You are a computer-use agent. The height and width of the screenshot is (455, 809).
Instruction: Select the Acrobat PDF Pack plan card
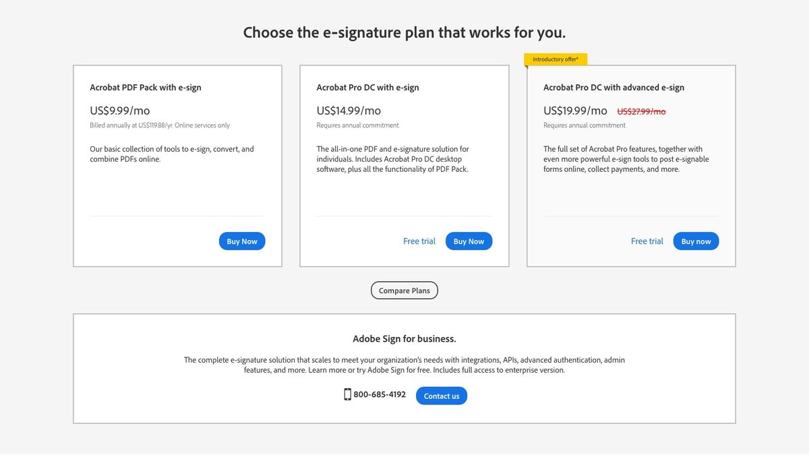tap(177, 165)
